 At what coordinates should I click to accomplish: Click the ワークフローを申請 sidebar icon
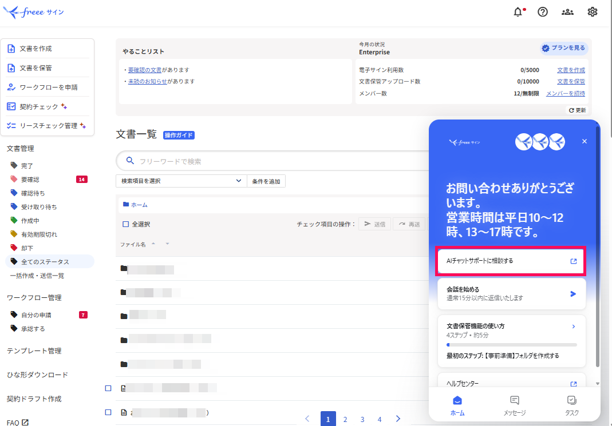[x=11, y=87]
